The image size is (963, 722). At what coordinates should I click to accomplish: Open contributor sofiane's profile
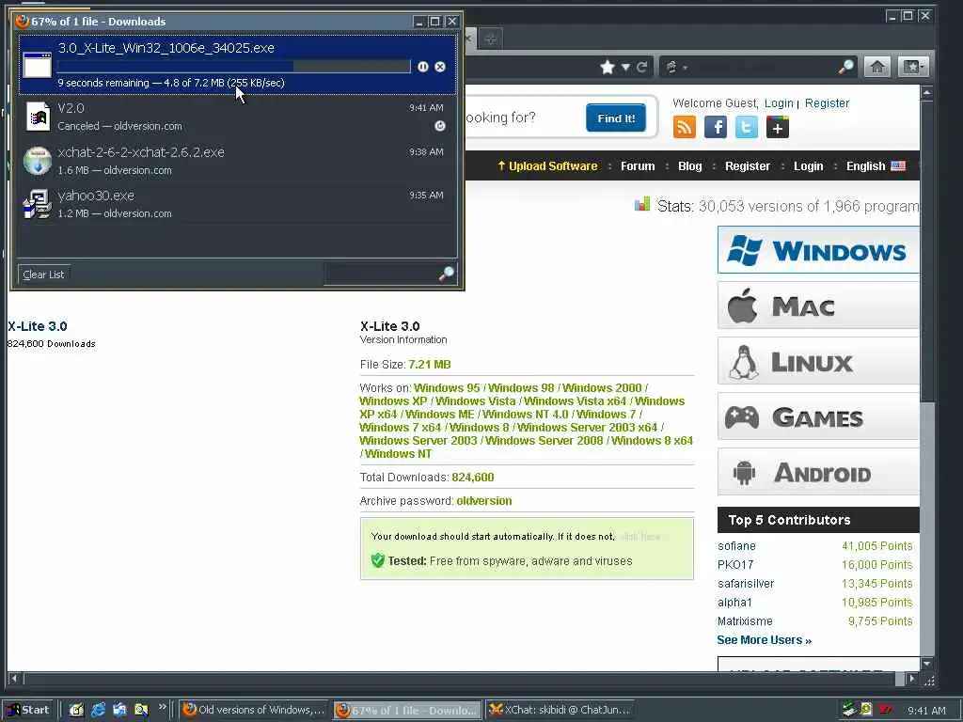(x=736, y=546)
